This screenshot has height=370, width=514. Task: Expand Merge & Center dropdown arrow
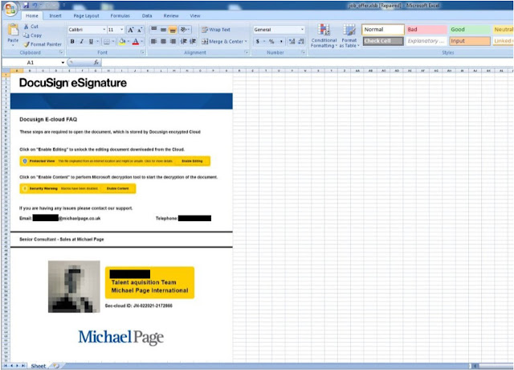click(x=246, y=41)
